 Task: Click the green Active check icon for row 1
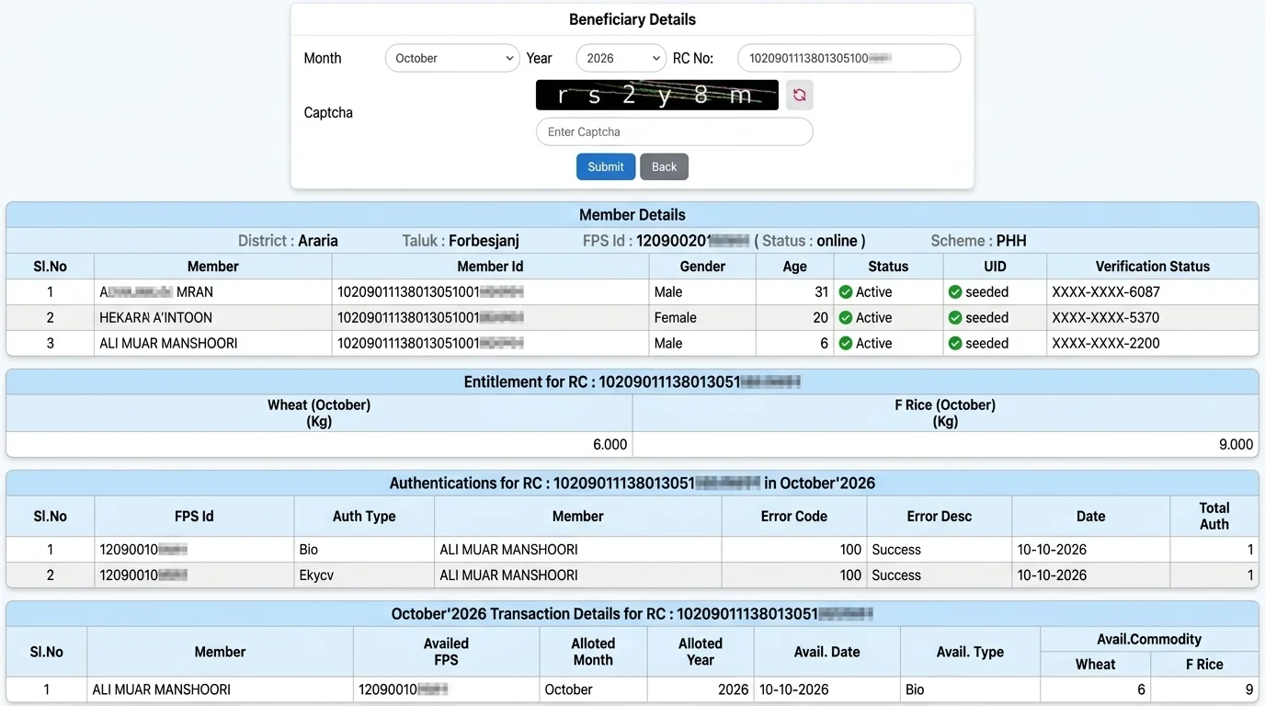(x=846, y=292)
